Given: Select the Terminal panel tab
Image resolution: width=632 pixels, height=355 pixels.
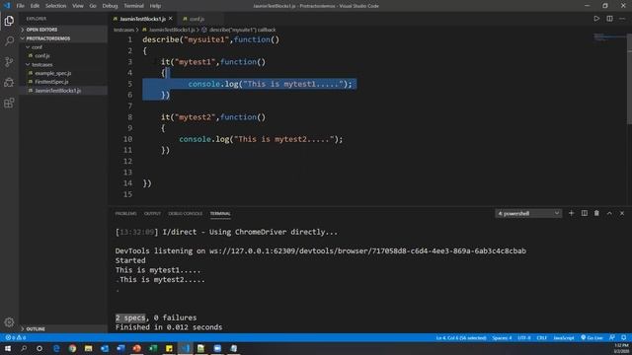Looking at the screenshot, I should (x=220, y=214).
